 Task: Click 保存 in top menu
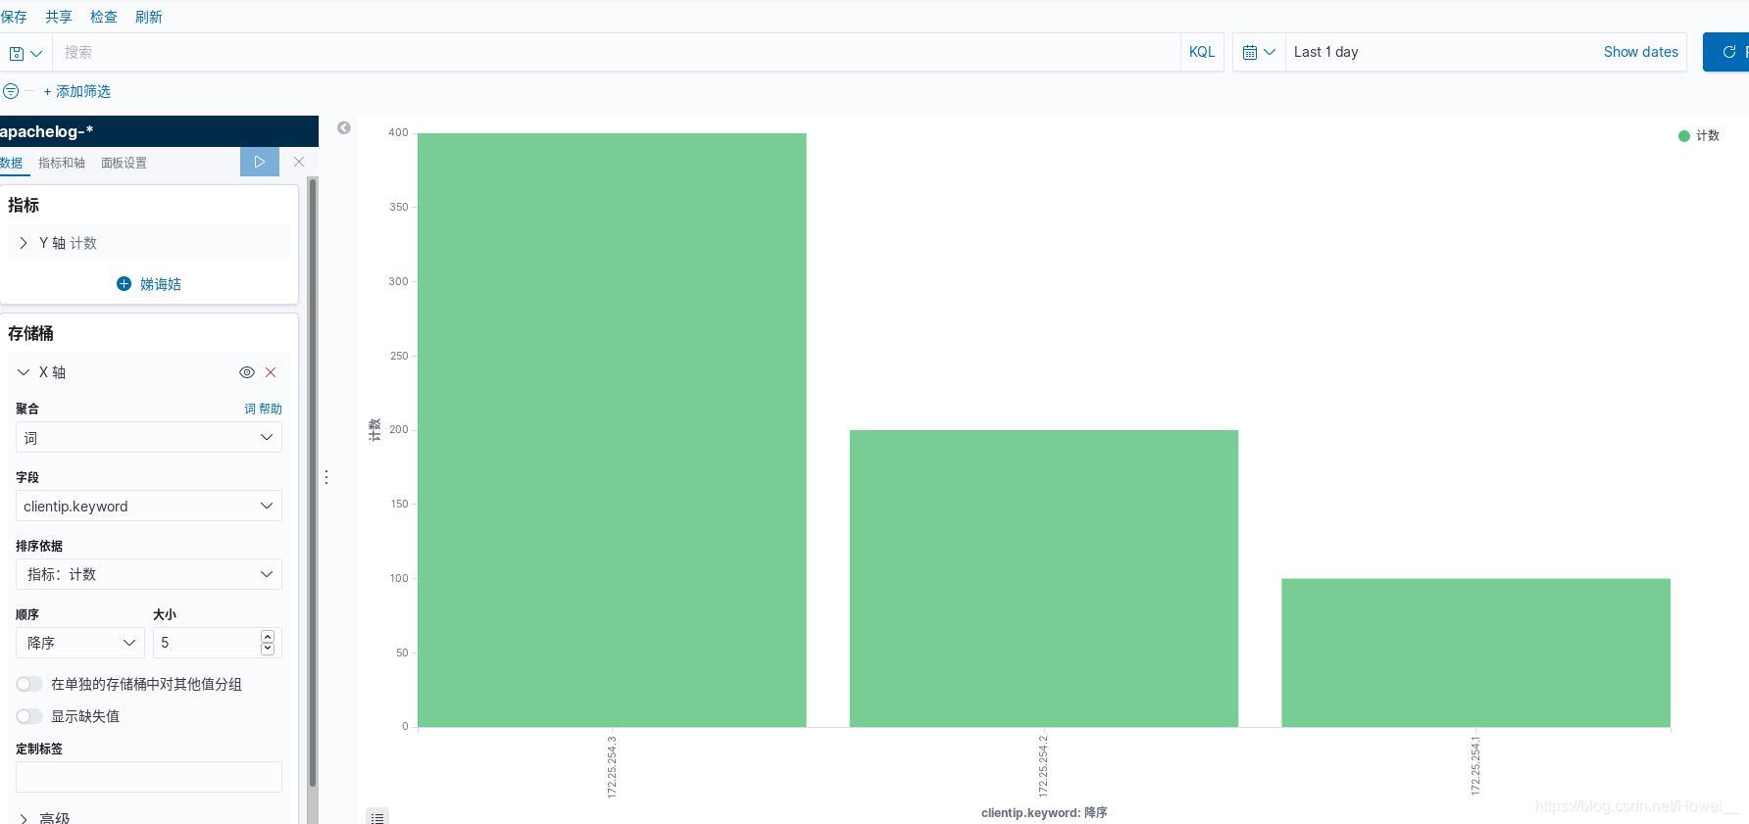[14, 17]
